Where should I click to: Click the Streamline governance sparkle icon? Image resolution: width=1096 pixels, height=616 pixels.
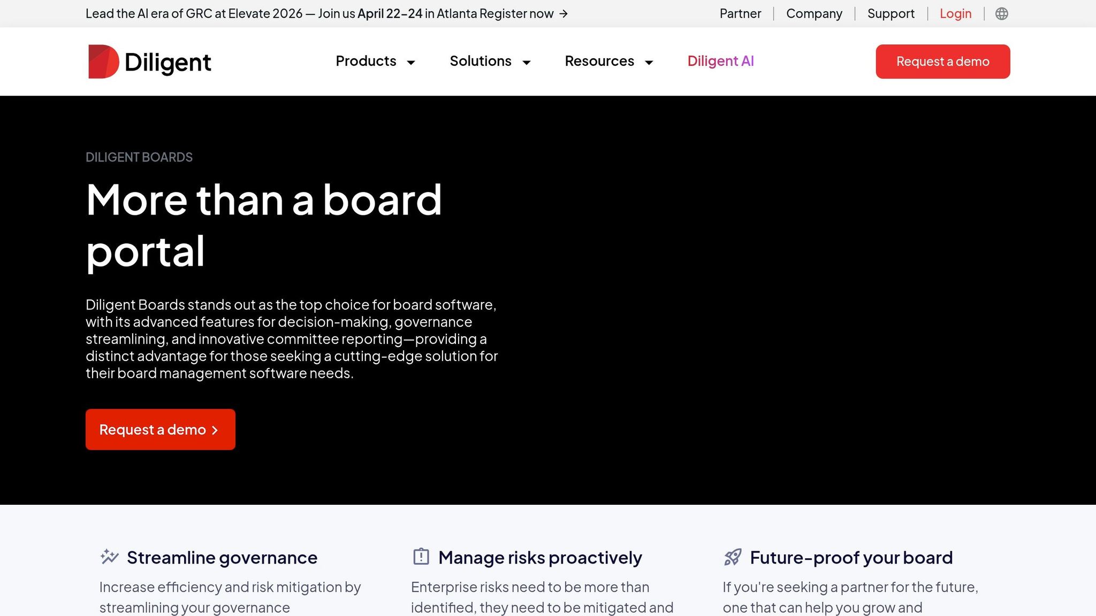[108, 557]
